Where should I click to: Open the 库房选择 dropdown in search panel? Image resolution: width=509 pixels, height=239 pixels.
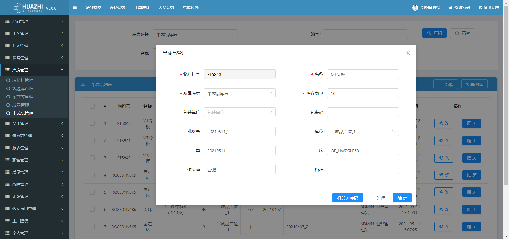pos(195,34)
